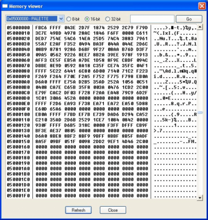Click the address 050001F0 row label

(x=18, y=196)
